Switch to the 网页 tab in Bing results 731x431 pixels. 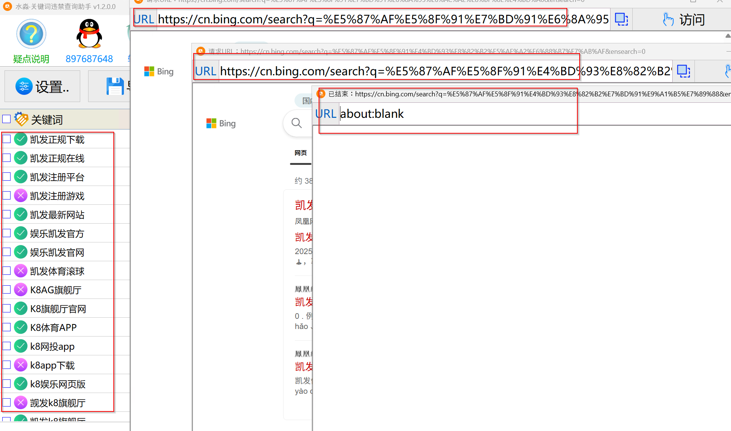[x=301, y=153]
